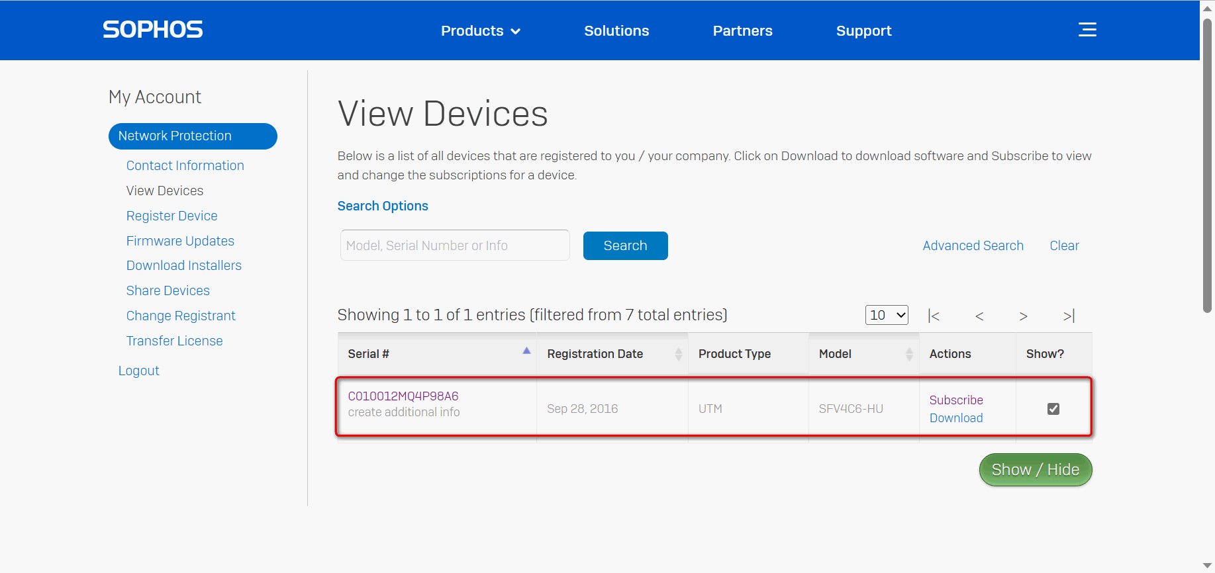Go to last page of results
Viewport: 1215px width, 573px height.
point(1069,316)
